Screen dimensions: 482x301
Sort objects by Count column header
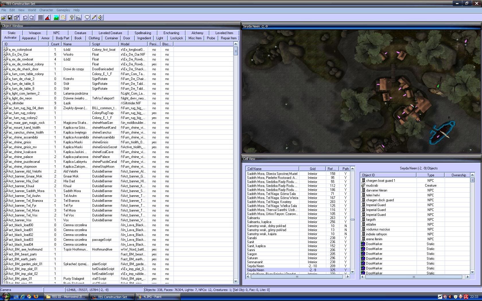pyautogui.click(x=55, y=44)
